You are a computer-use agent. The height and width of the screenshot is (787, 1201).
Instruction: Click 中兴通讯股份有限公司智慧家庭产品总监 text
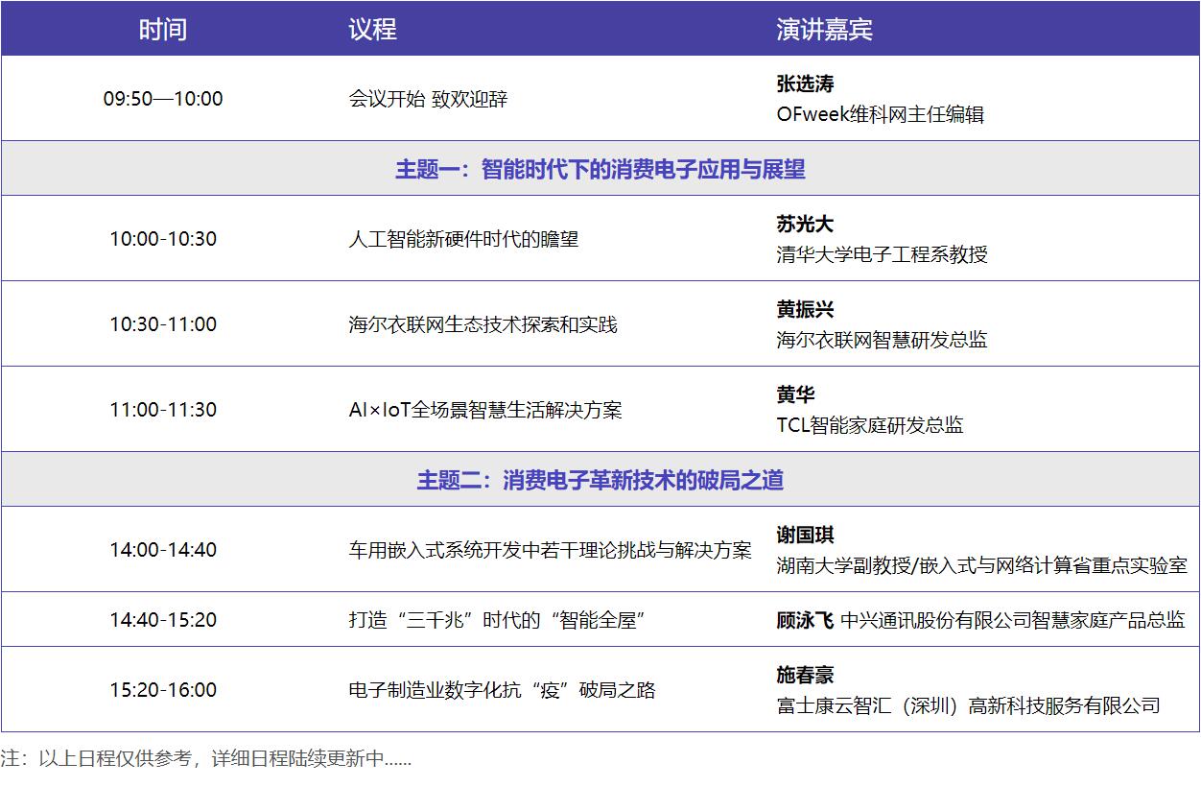[x=1013, y=620]
